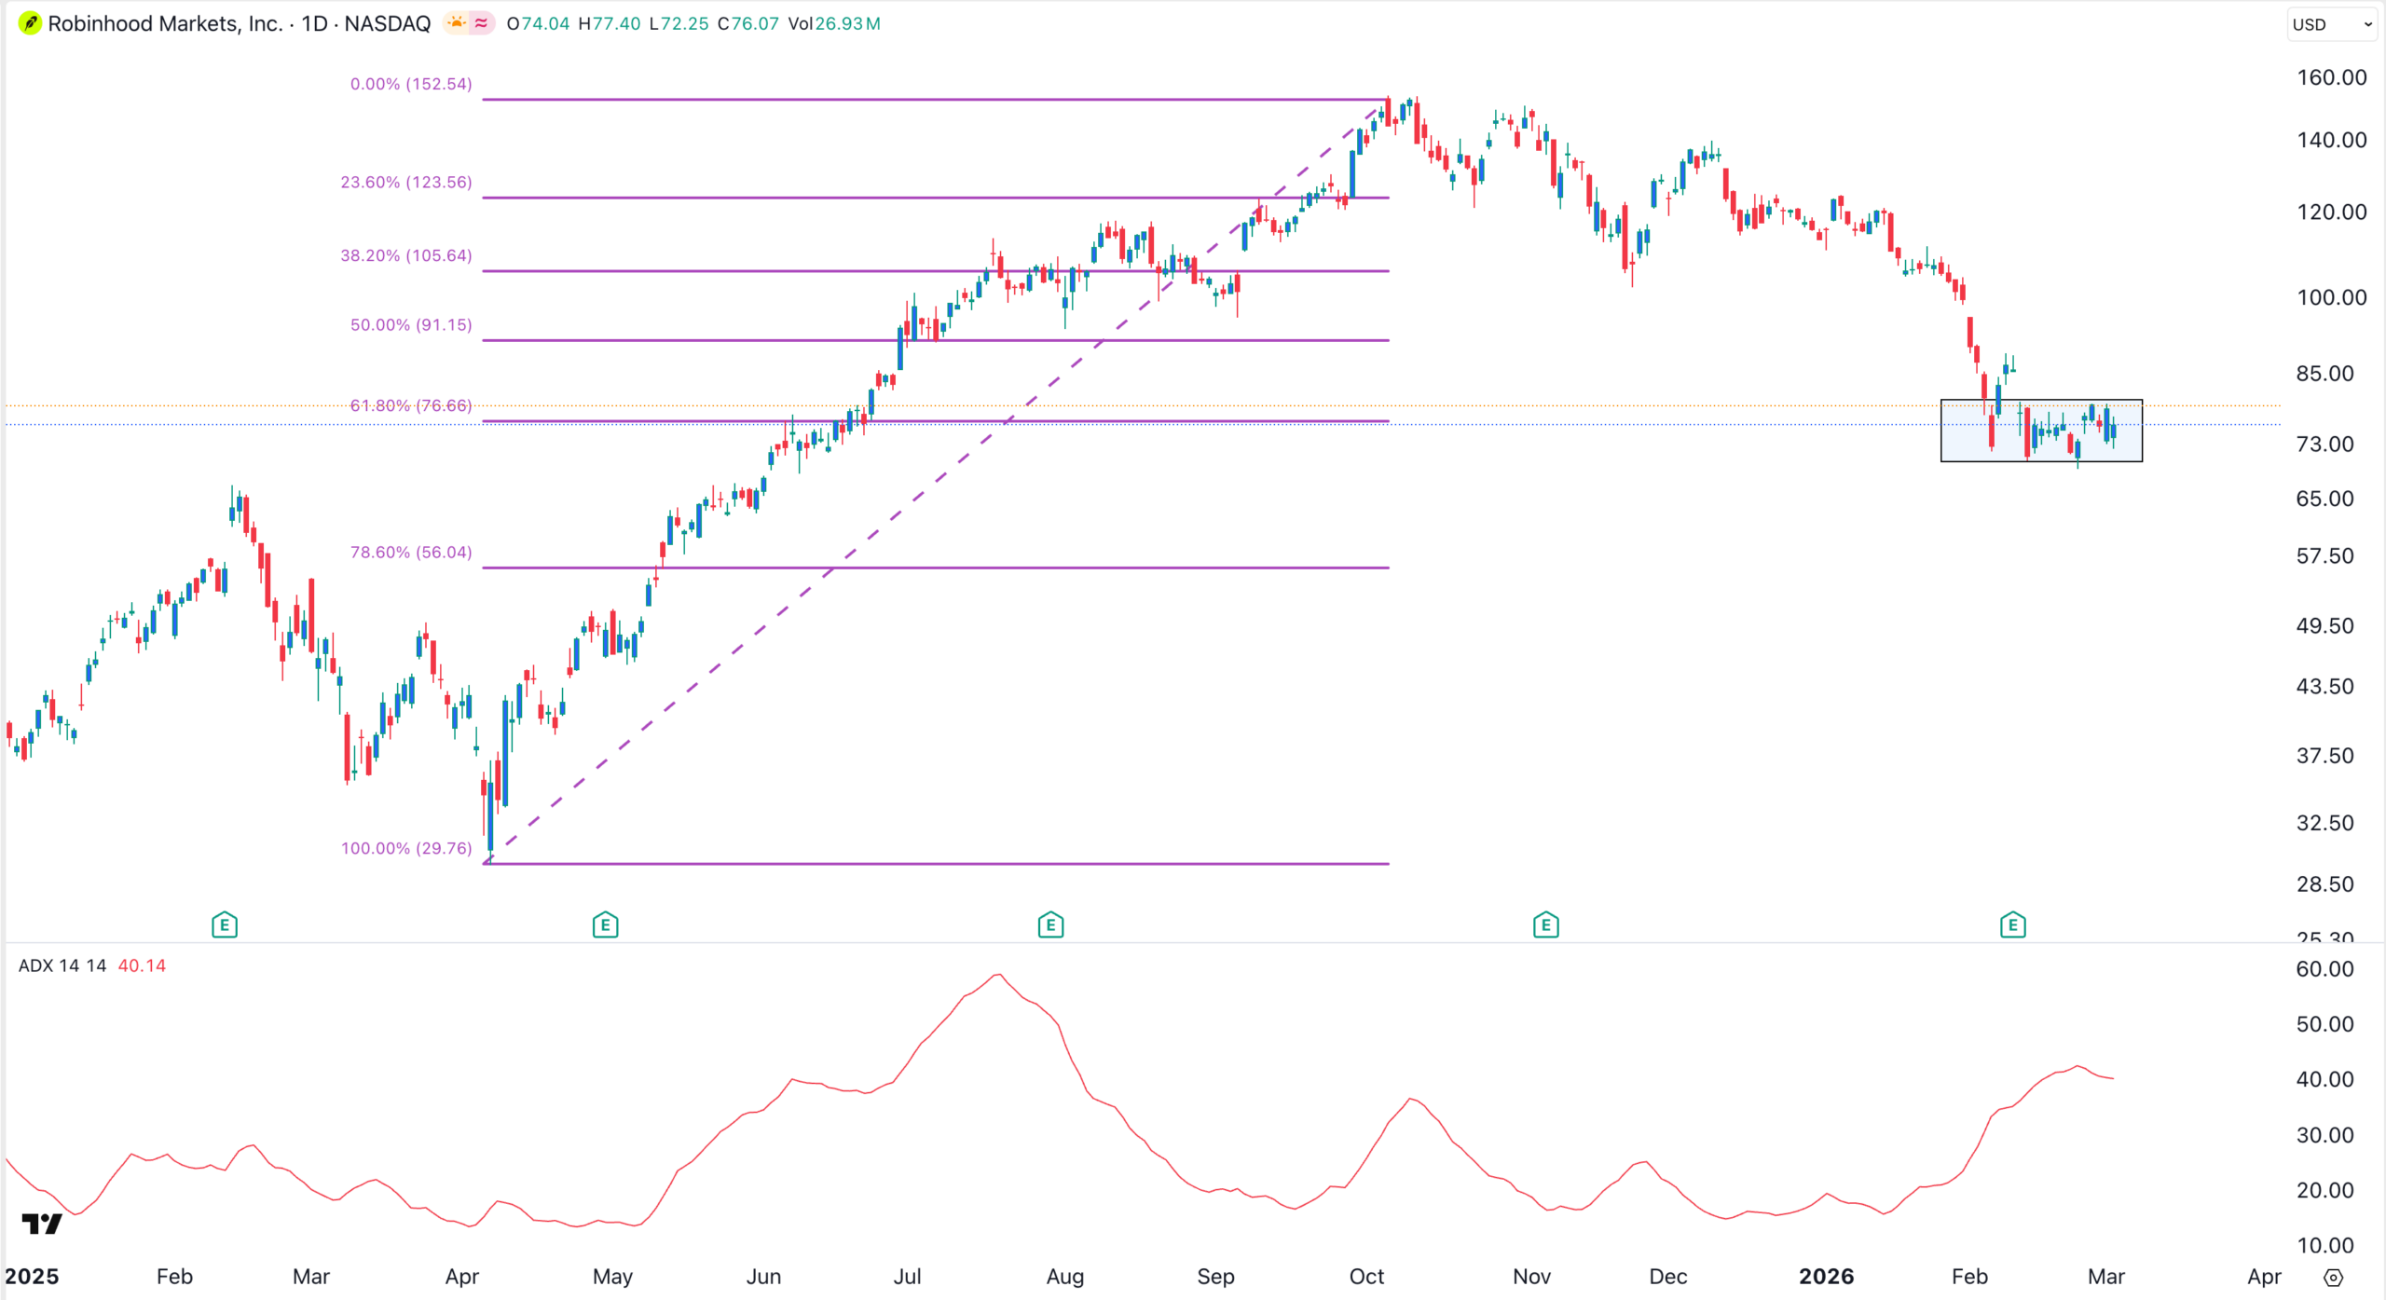2386x1300 pixels.
Task: Select the highlighted rectangle around recent candles
Action: pyautogui.click(x=2041, y=431)
